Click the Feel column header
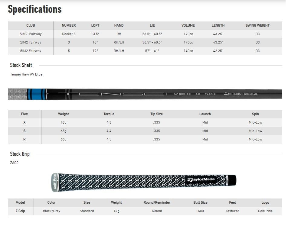The height and width of the screenshot is (232, 288). [x=232, y=202]
